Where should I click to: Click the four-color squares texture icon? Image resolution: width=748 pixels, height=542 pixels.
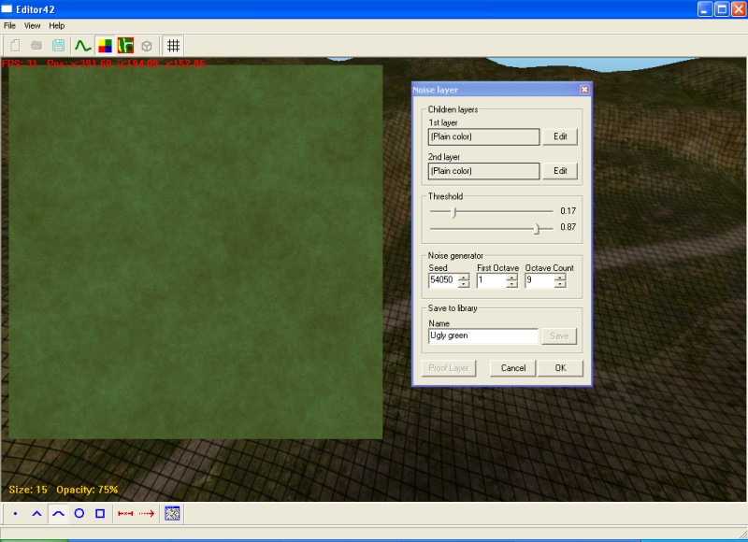104,45
